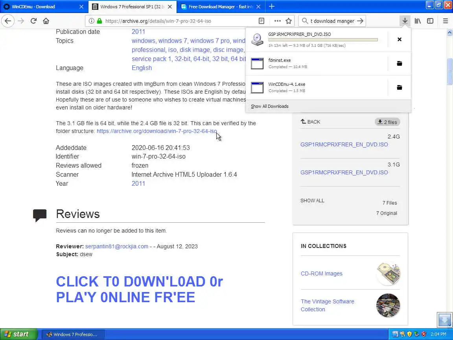Show sidebars toolbar icon
This screenshot has width=453, height=340.
tap(430, 21)
